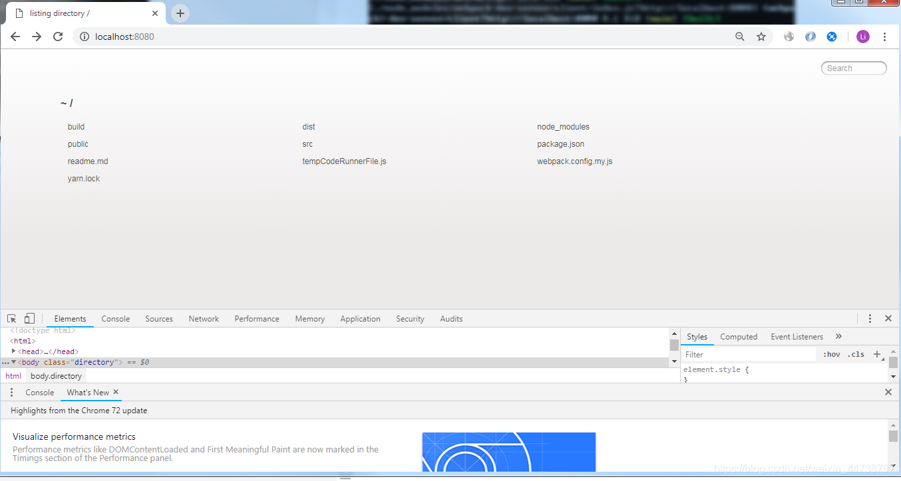This screenshot has width=901, height=481.
Task: Close the DevTools panel
Action: point(888,319)
